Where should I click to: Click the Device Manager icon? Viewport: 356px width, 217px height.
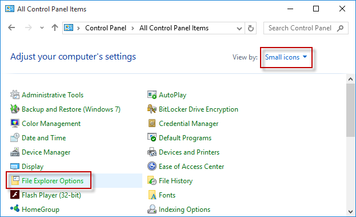pos(15,152)
